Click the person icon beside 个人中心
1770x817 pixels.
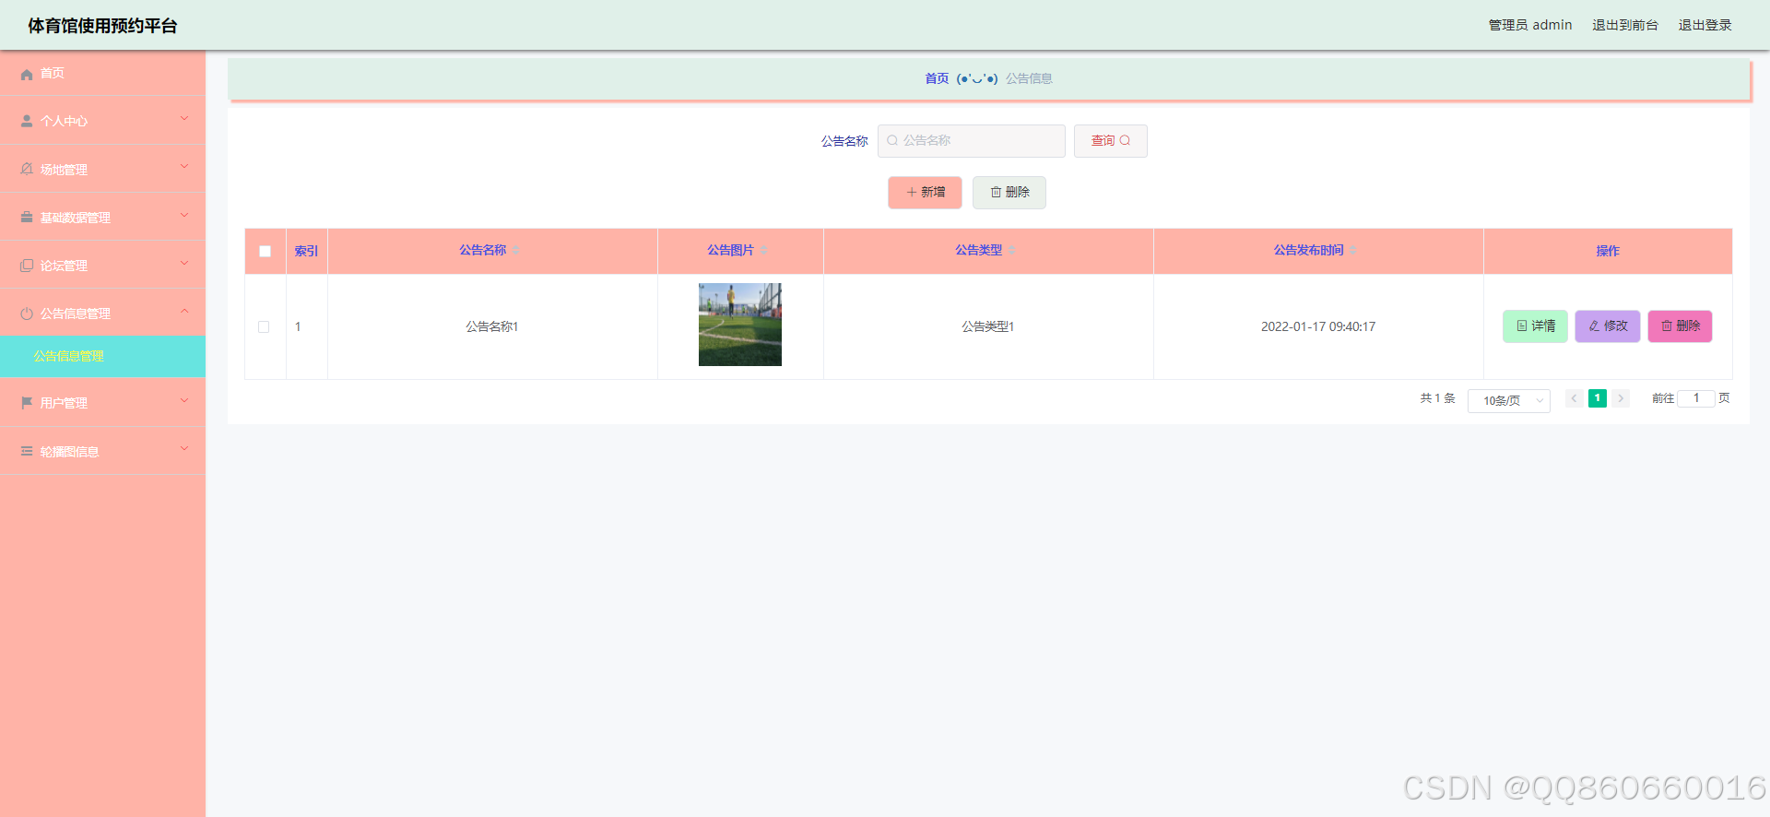coord(27,122)
